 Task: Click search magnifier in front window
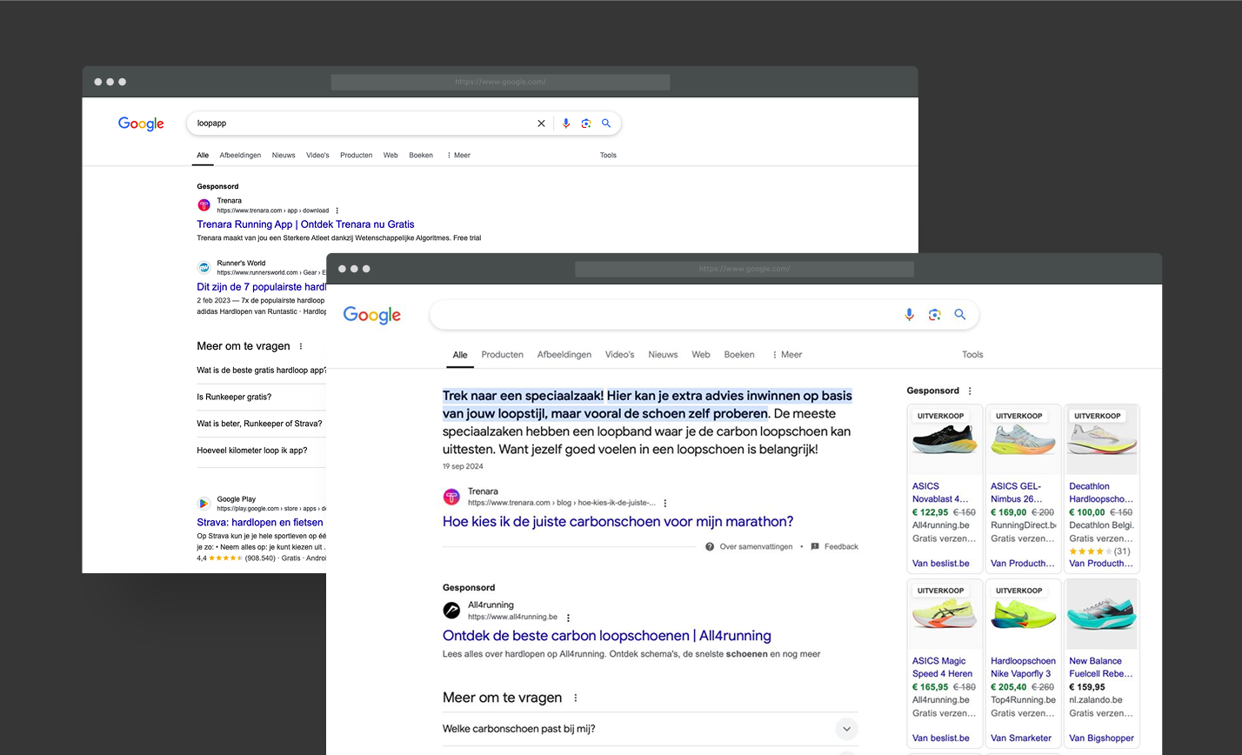point(960,315)
